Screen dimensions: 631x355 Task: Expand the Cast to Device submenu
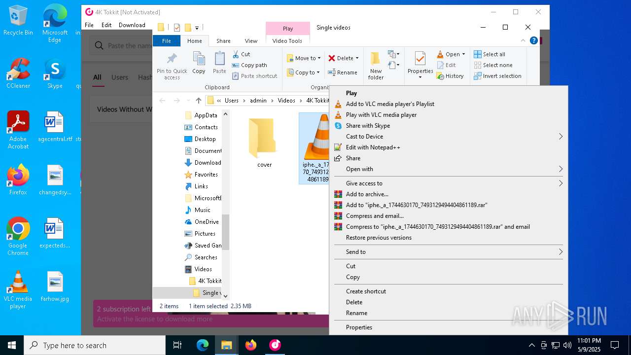448,137
